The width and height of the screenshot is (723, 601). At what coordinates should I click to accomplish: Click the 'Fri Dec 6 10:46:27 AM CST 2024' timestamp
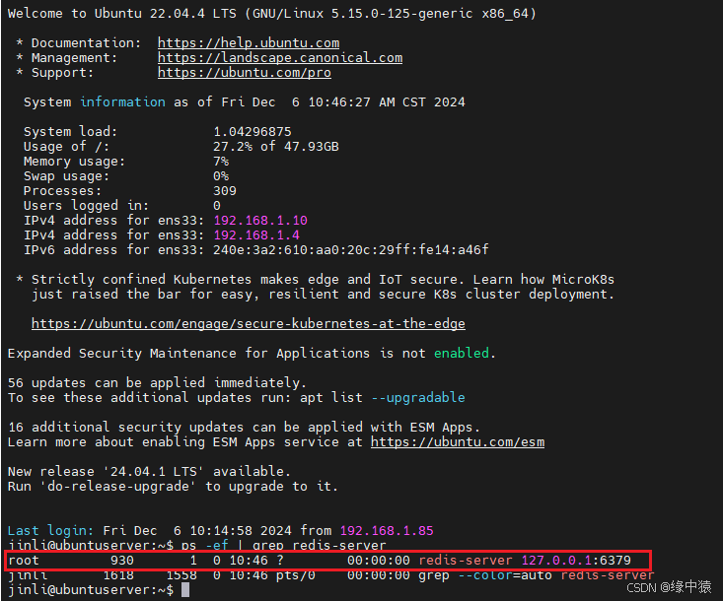[x=343, y=102]
